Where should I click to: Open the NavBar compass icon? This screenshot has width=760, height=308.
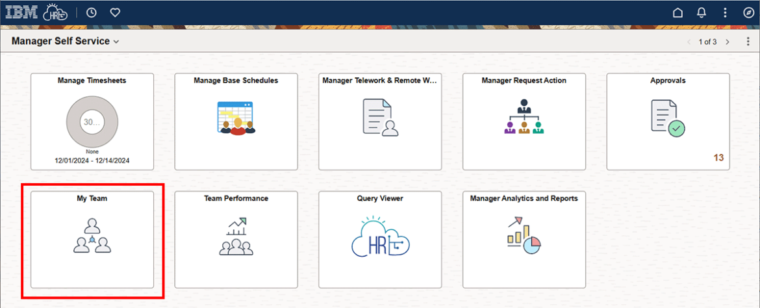(x=747, y=12)
